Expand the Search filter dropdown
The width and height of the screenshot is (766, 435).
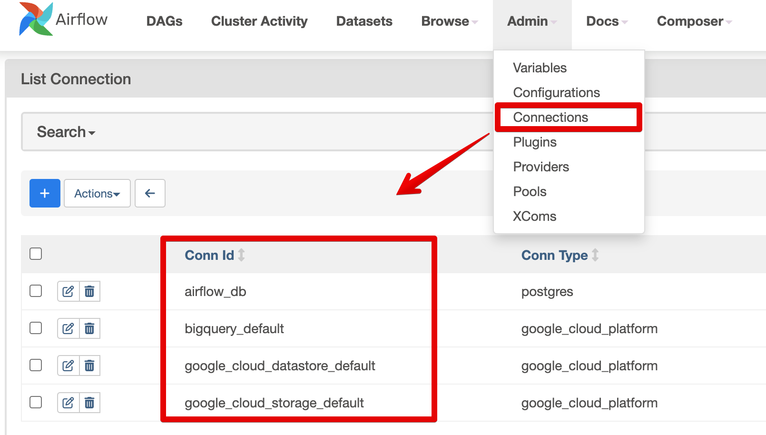(x=66, y=132)
